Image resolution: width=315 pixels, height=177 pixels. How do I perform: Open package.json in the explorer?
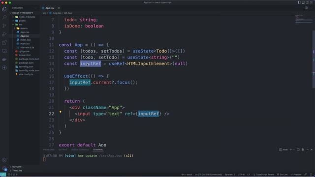(26, 63)
